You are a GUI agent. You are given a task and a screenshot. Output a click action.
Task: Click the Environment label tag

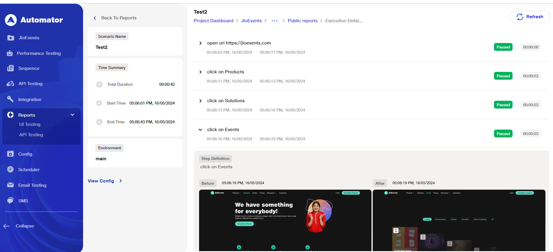109,148
